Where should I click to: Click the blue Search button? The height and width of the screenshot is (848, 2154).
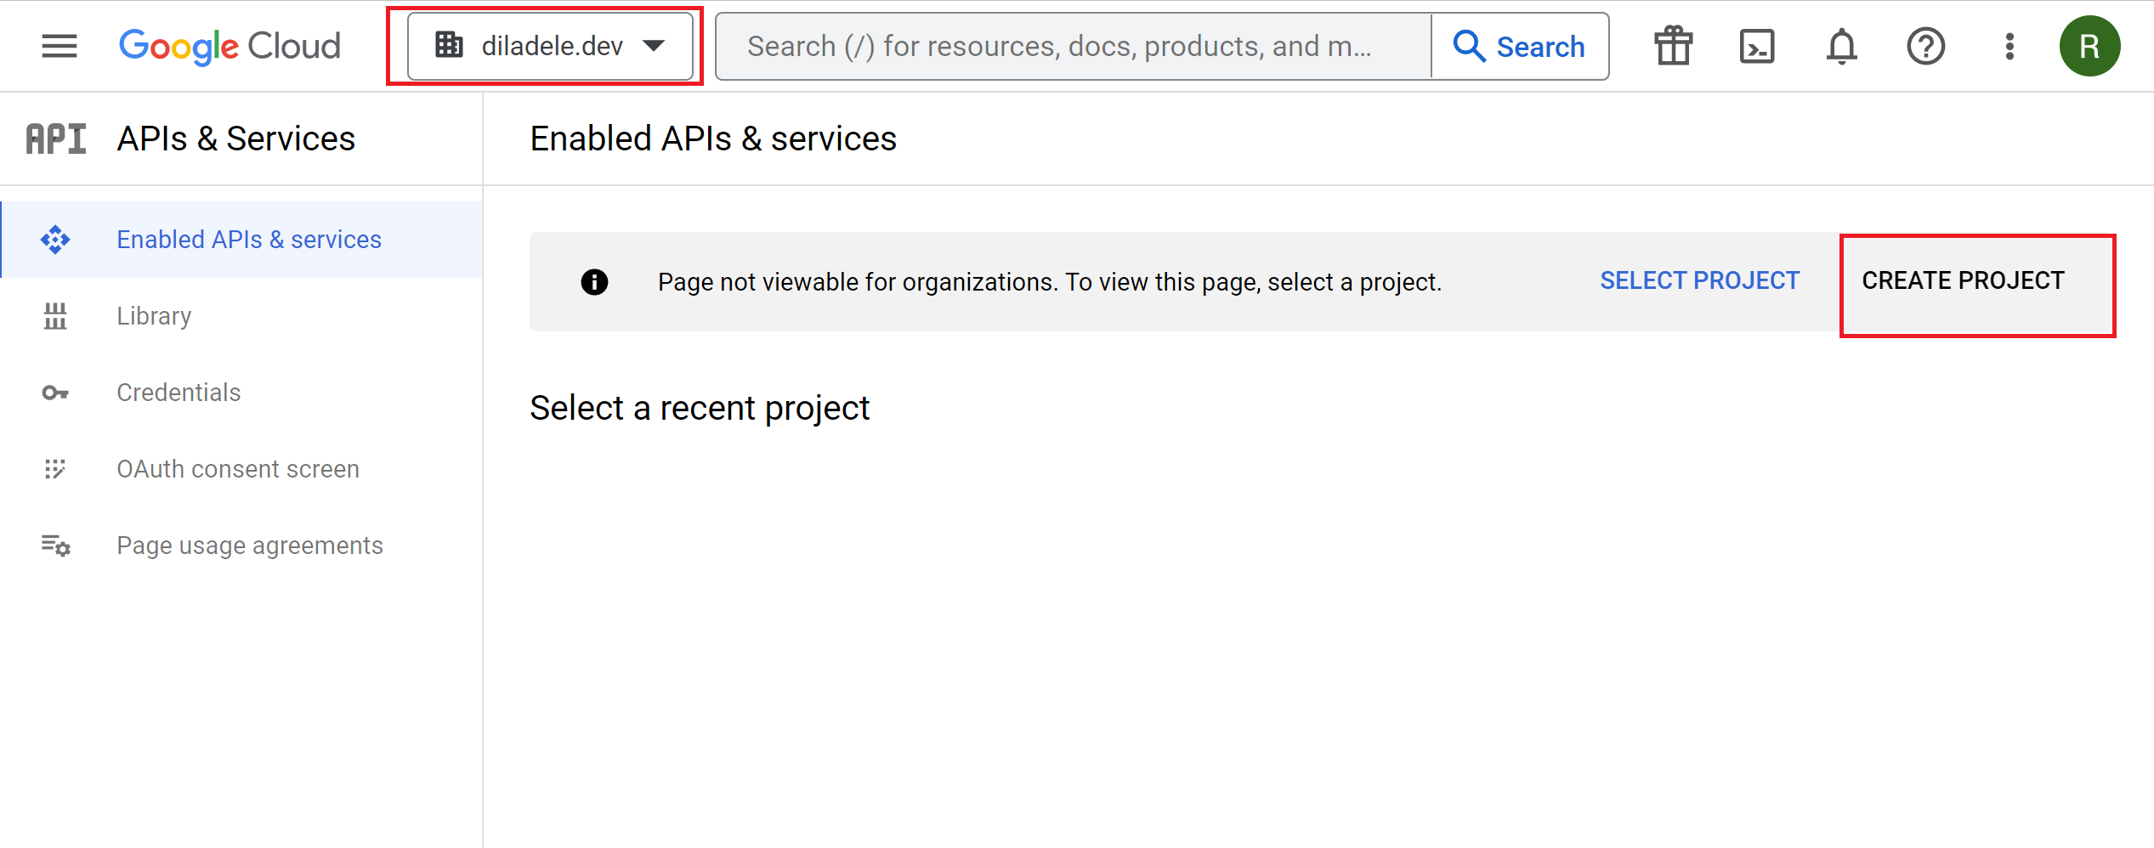(x=1520, y=46)
